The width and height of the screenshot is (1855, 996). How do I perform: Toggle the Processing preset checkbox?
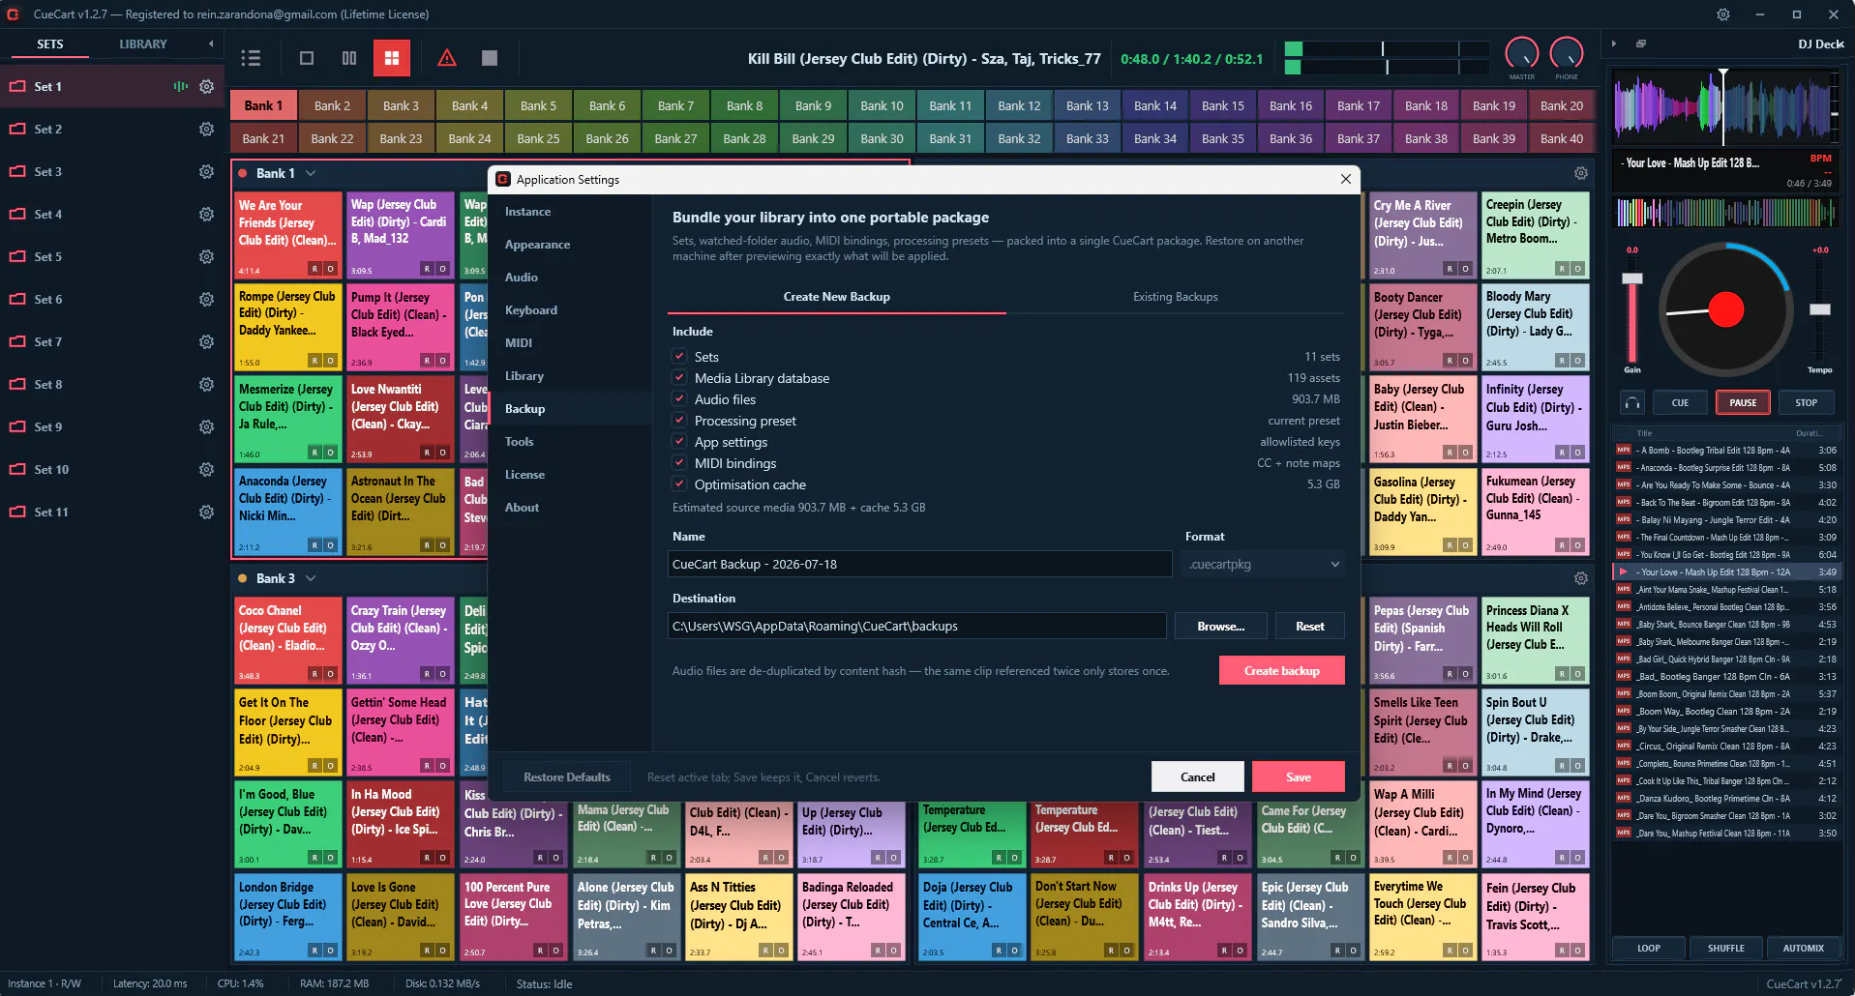click(x=679, y=421)
